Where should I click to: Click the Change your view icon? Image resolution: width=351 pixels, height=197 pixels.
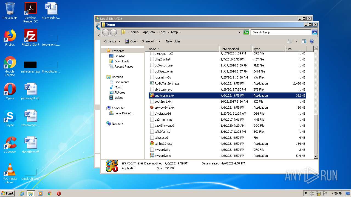click(x=290, y=41)
